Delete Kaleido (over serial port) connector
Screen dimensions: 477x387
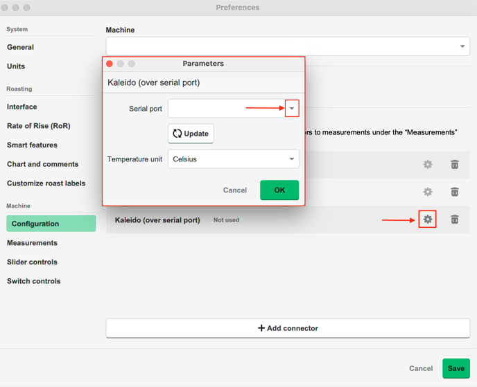pos(455,219)
